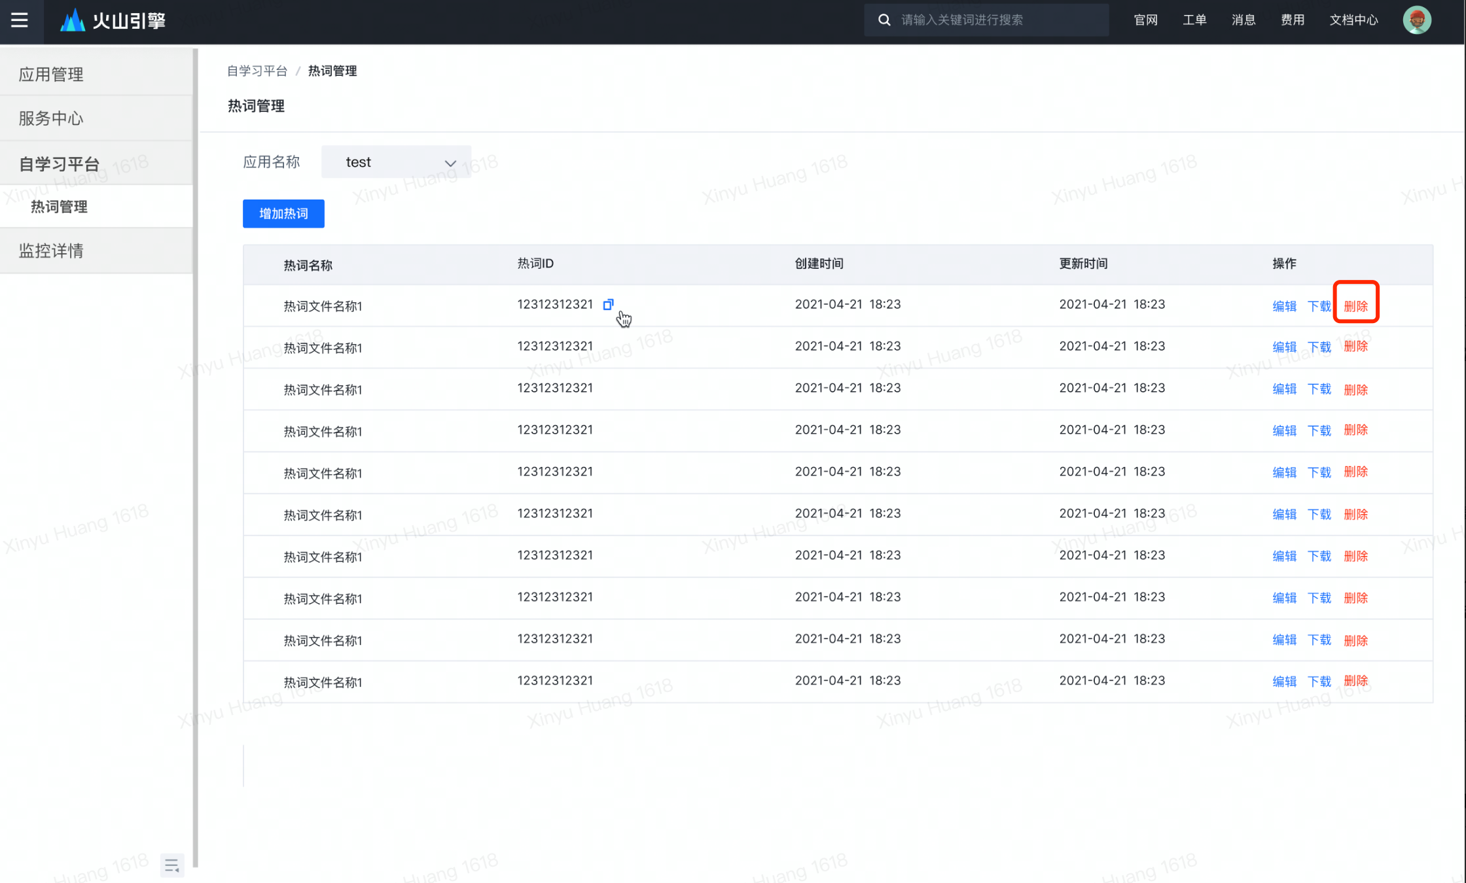Viewport: 1466px width, 883px height.
Task: Click 删除 in the first row
Action: point(1355,305)
